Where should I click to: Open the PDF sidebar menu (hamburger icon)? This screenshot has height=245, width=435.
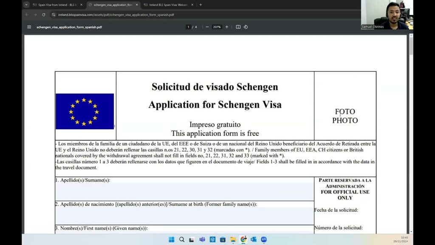click(x=29, y=27)
